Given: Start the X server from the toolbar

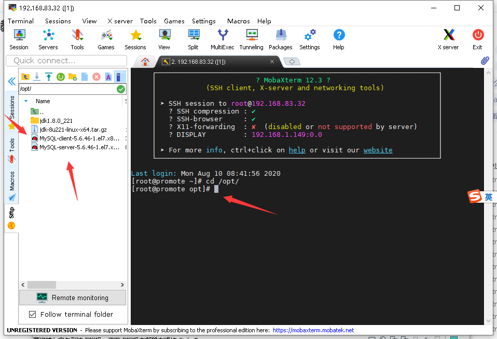Looking at the screenshot, I should coord(448,36).
